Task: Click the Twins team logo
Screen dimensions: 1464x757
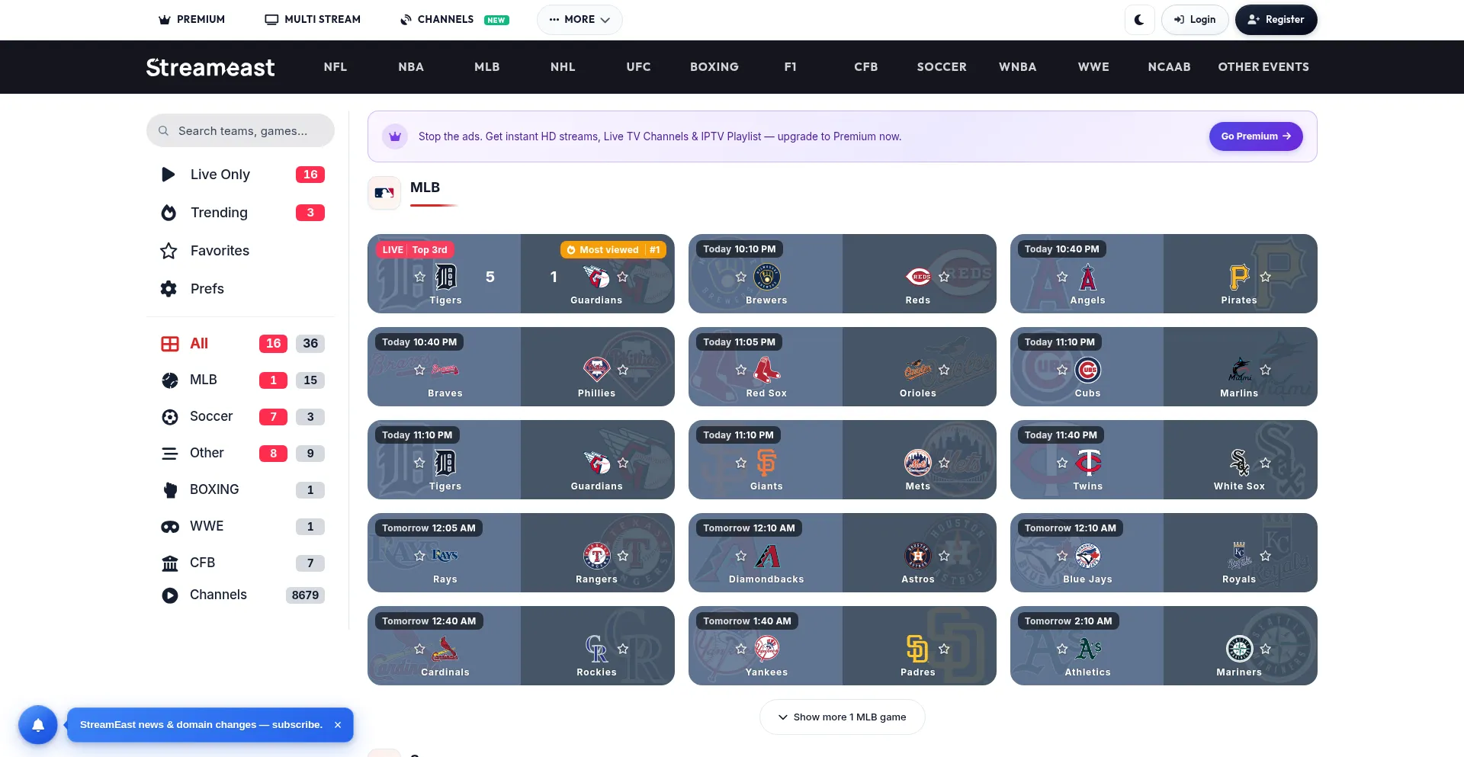Action: click(x=1088, y=463)
